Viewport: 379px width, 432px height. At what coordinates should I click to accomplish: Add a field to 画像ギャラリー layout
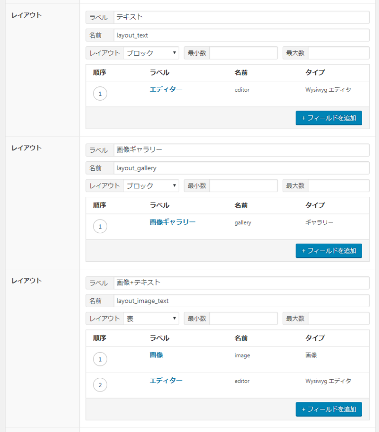point(329,251)
